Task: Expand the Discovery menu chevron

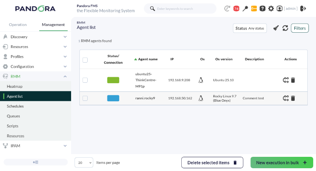Action: [65, 37]
